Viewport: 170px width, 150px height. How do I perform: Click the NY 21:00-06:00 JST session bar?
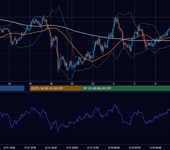coord(126,88)
